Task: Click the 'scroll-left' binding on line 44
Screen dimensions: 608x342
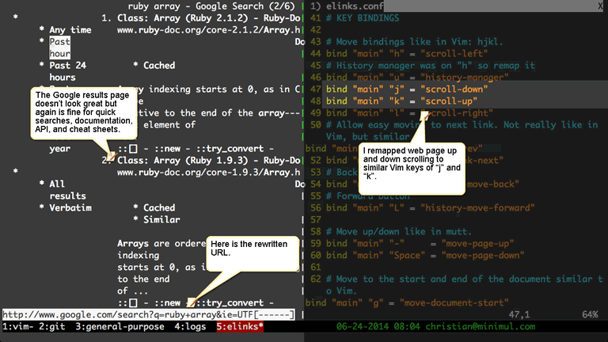Action: click(454, 54)
